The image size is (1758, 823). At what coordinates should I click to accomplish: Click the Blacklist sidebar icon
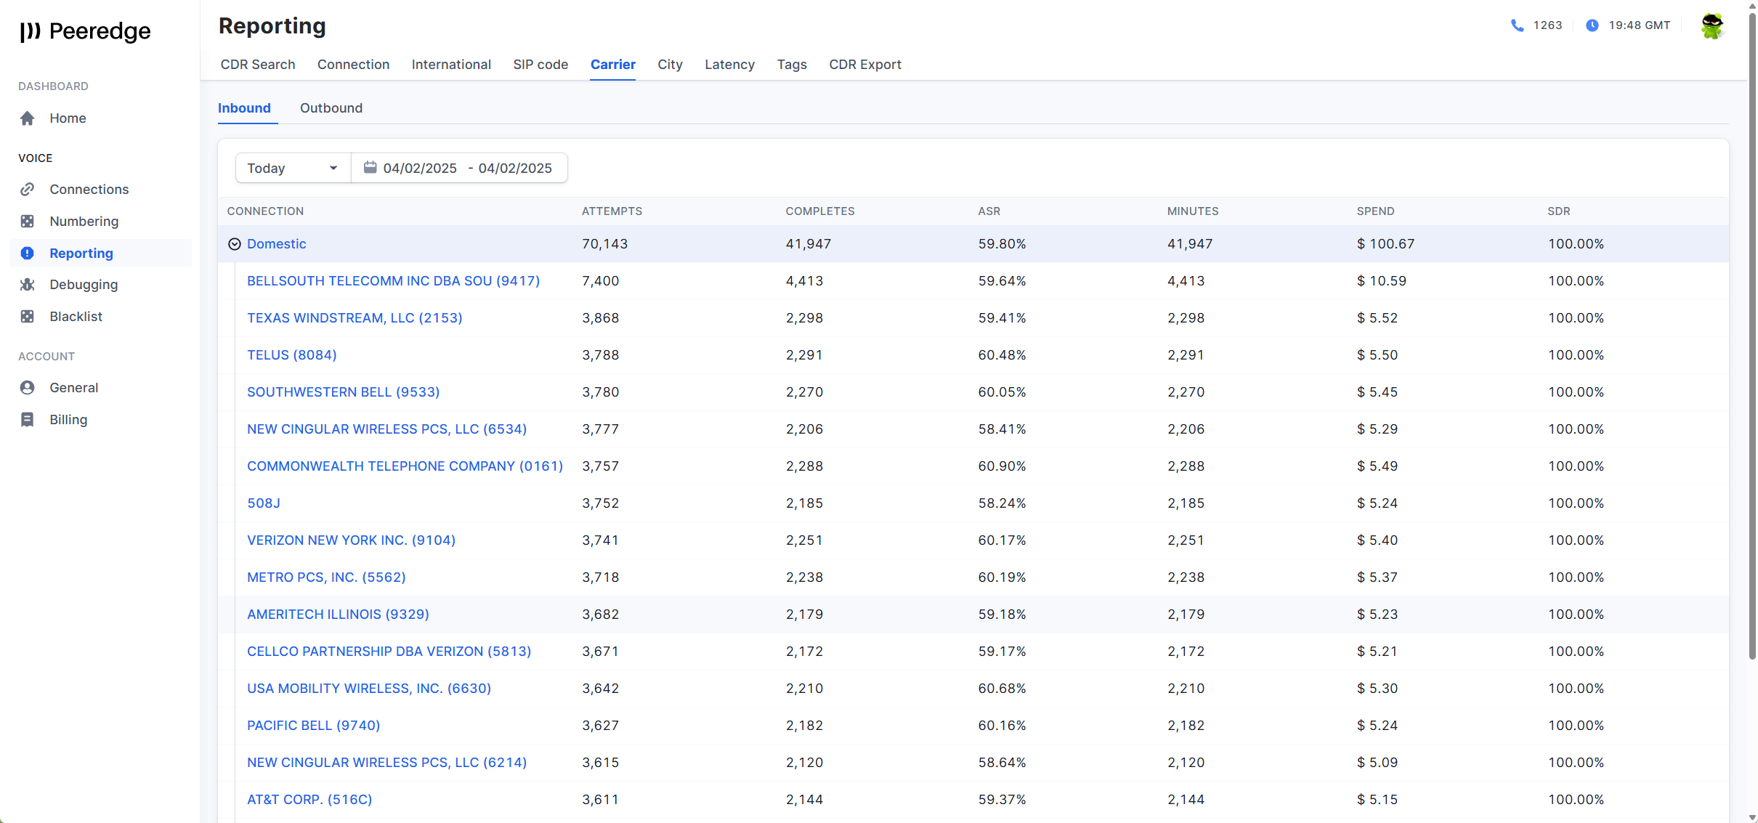click(x=28, y=317)
